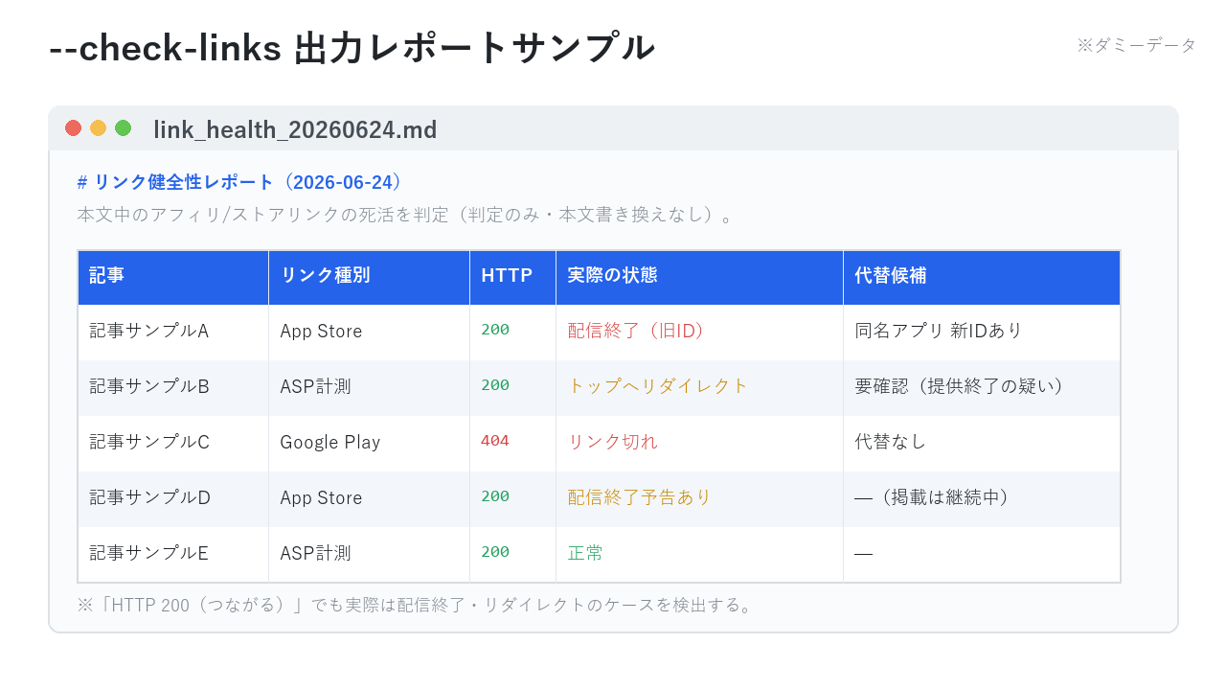Screen dimensions: 1226x690
Task: Click the status 配信終了（旧ID）
Action: (639, 331)
